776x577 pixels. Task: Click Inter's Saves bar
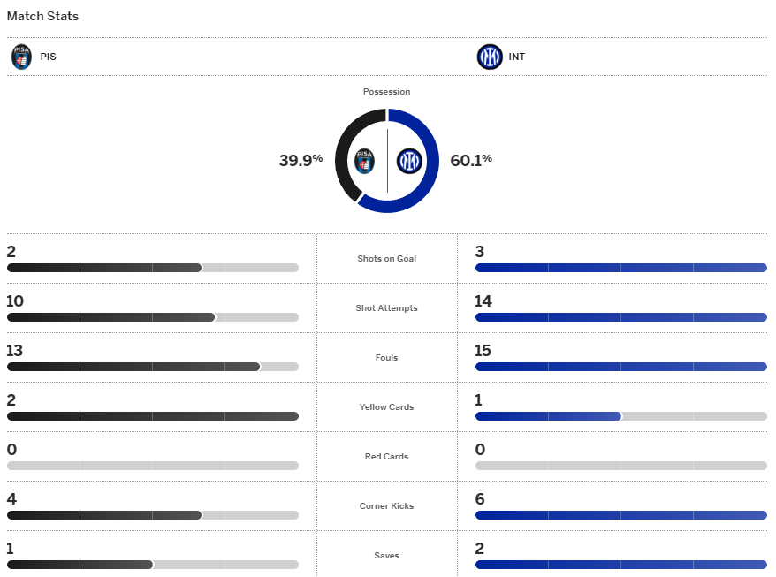(x=620, y=565)
